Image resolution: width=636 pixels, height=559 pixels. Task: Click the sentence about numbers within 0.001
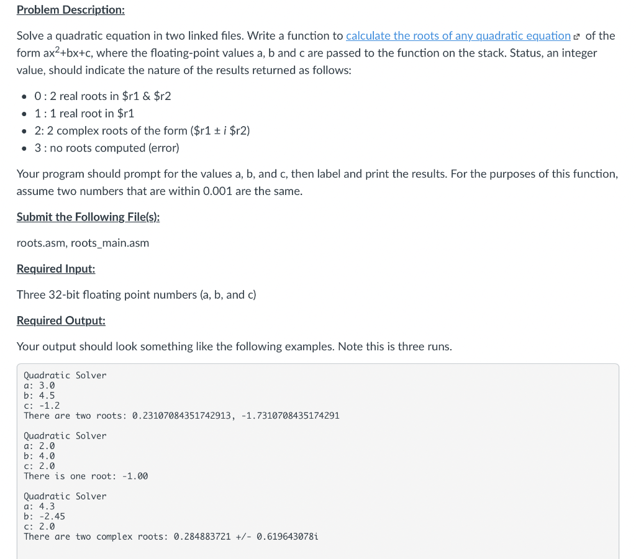pos(160,191)
